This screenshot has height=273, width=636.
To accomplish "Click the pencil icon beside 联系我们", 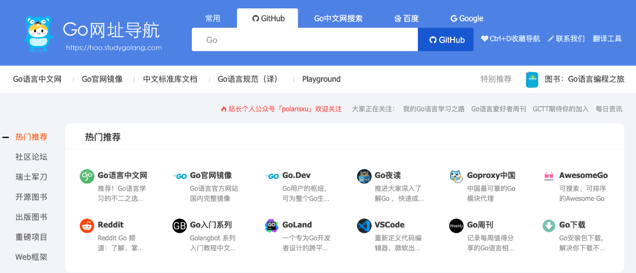I will [551, 39].
